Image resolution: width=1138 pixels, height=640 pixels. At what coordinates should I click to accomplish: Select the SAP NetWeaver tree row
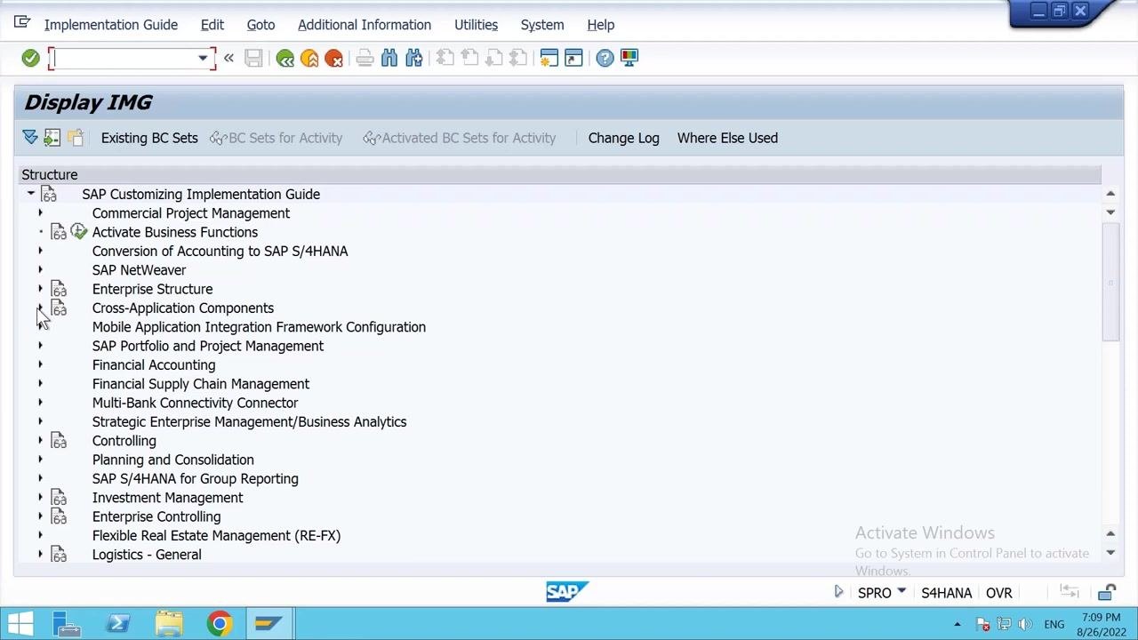point(139,270)
